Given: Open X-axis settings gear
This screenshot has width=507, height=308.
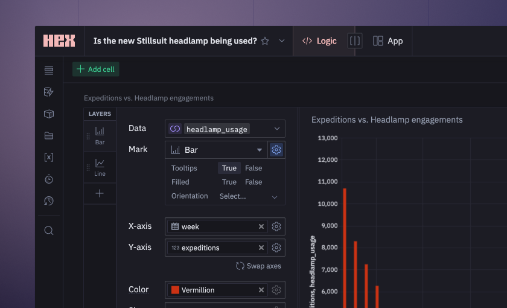Looking at the screenshot, I should point(276,226).
